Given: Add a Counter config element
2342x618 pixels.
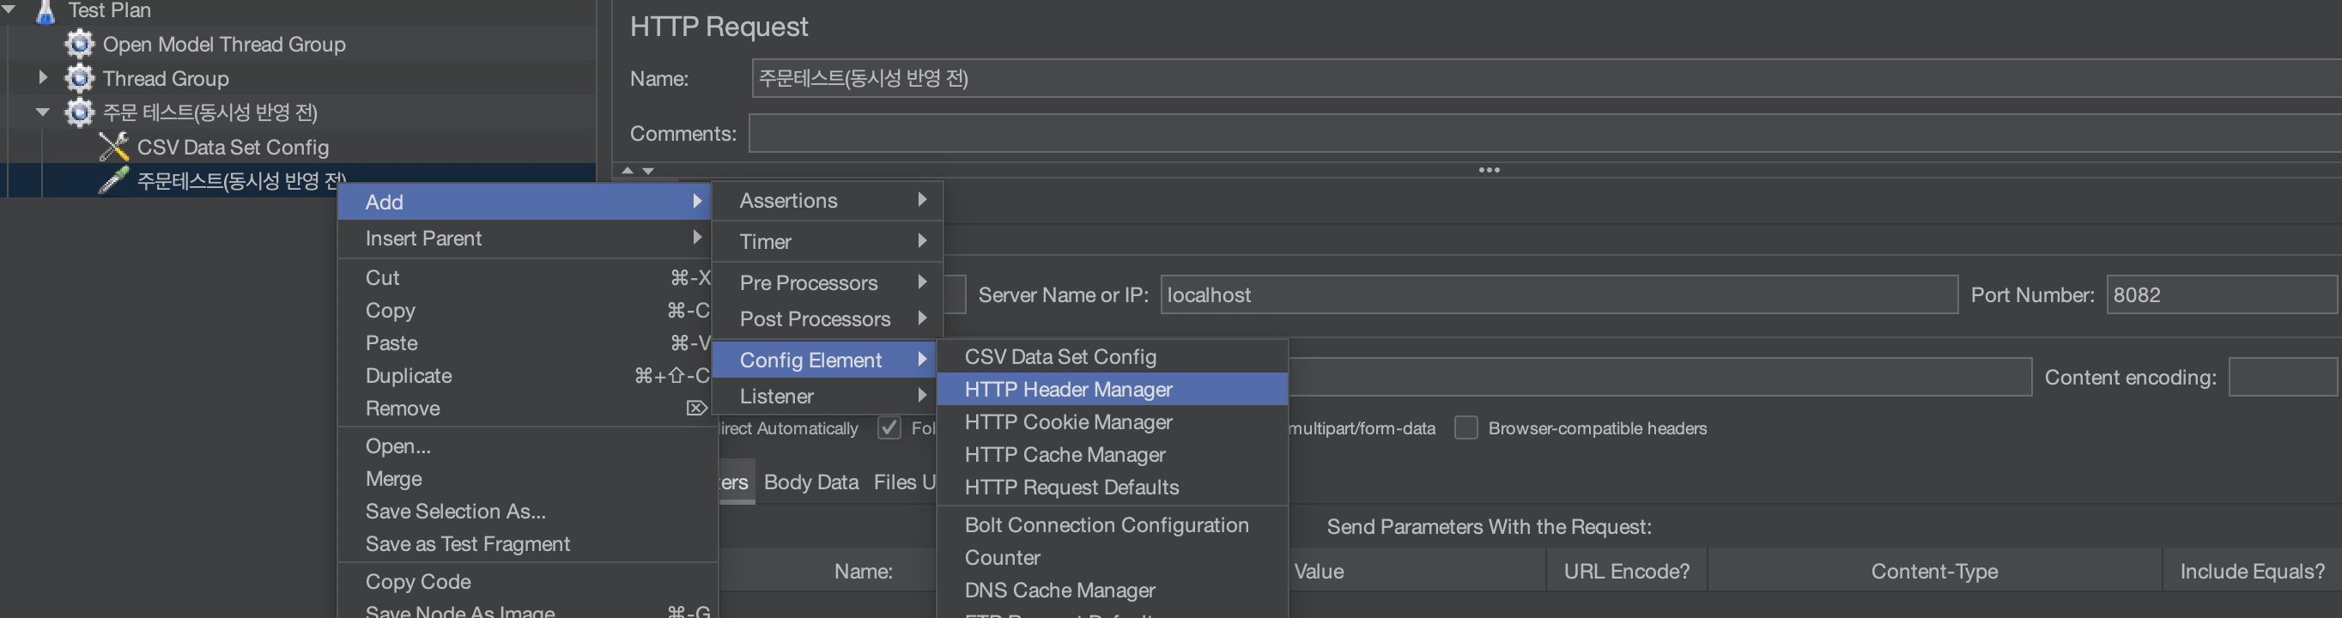Looking at the screenshot, I should click(1112, 558).
